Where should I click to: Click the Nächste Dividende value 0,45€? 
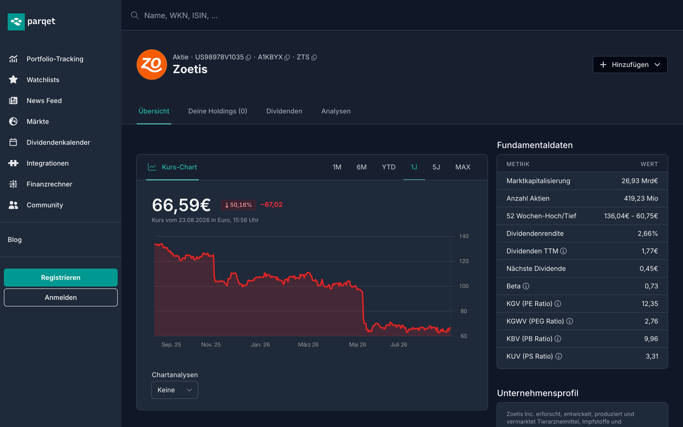pyautogui.click(x=648, y=269)
